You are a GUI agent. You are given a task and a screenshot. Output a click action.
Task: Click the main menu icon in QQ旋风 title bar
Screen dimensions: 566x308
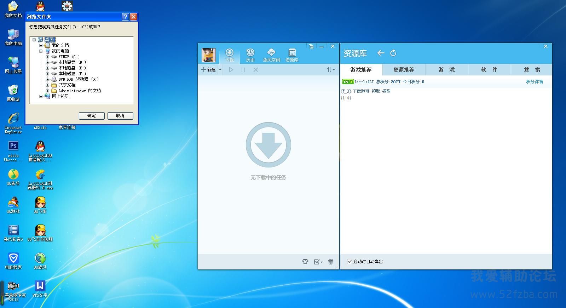[x=311, y=46]
